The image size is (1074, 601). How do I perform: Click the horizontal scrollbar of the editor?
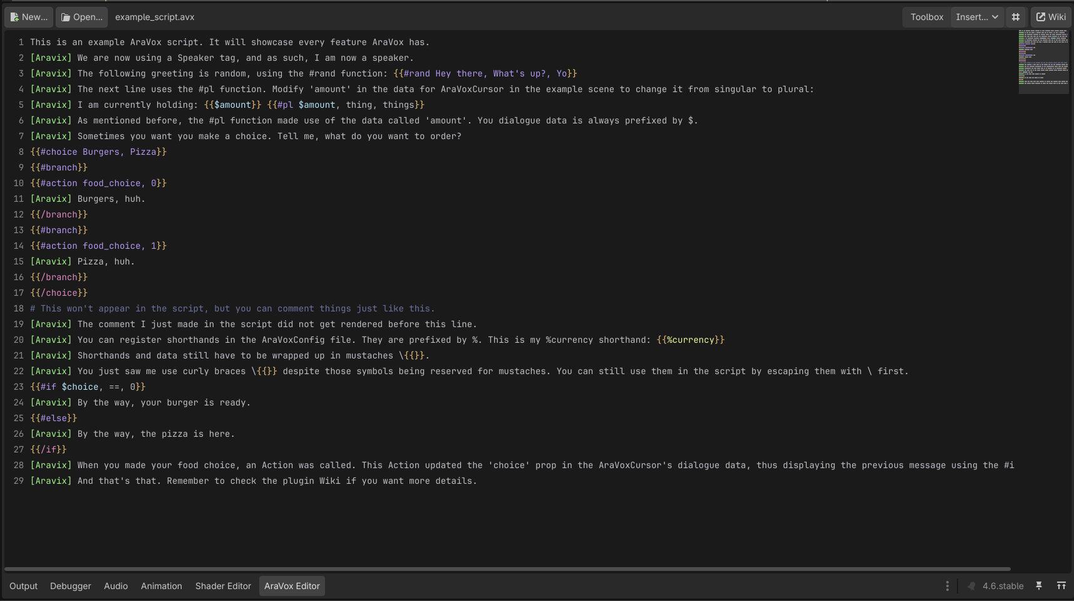tap(507, 569)
